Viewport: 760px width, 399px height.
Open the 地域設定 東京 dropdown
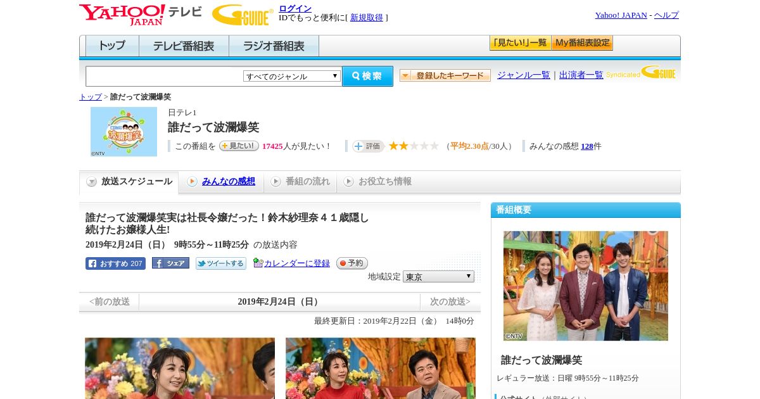click(438, 277)
